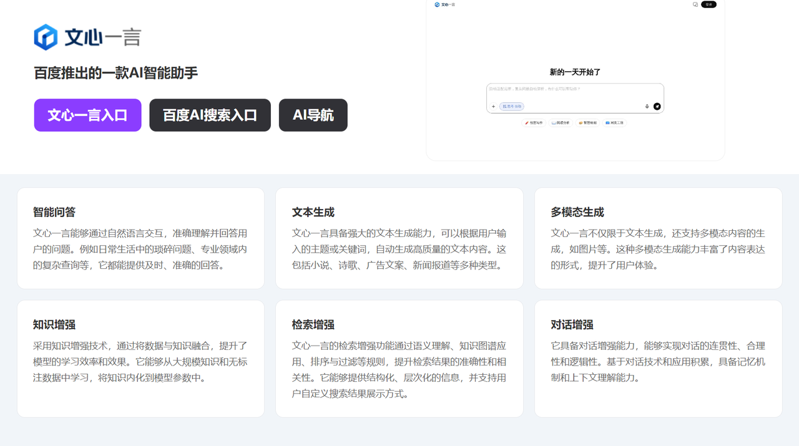799x446 pixels.
Task: Click the 文心一言 hexagon logo icon
Action: tap(46, 37)
